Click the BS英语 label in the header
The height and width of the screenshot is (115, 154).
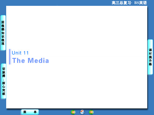coord(140,3)
